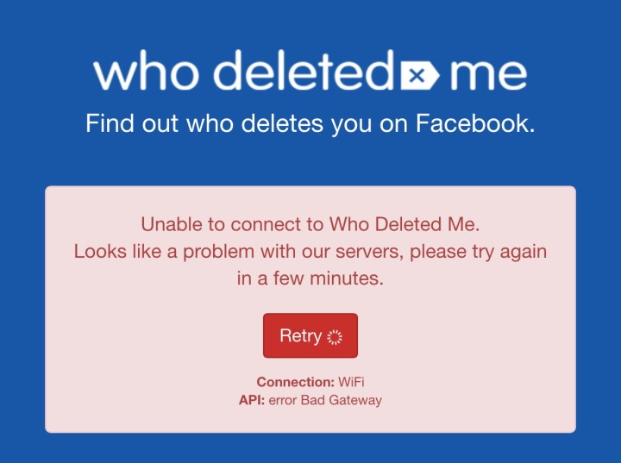
Task: Click the word 'deleted' in the logo
Action: [x=304, y=71]
